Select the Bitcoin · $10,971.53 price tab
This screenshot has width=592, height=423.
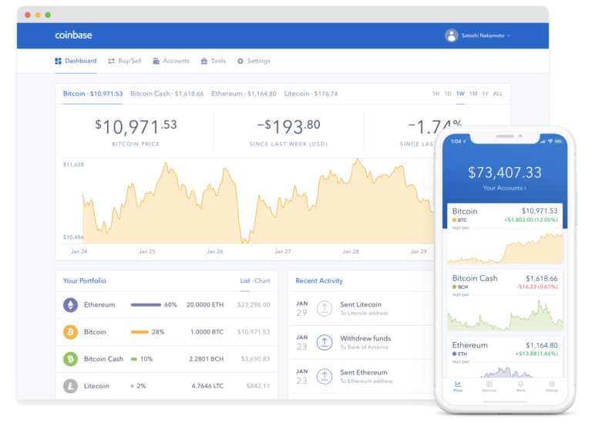click(92, 93)
